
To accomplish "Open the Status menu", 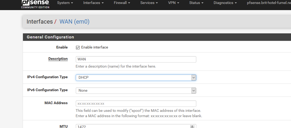I will (196, 3).
